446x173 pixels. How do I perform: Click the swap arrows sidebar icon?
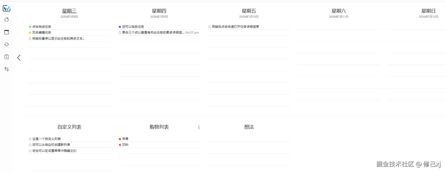pos(7,69)
